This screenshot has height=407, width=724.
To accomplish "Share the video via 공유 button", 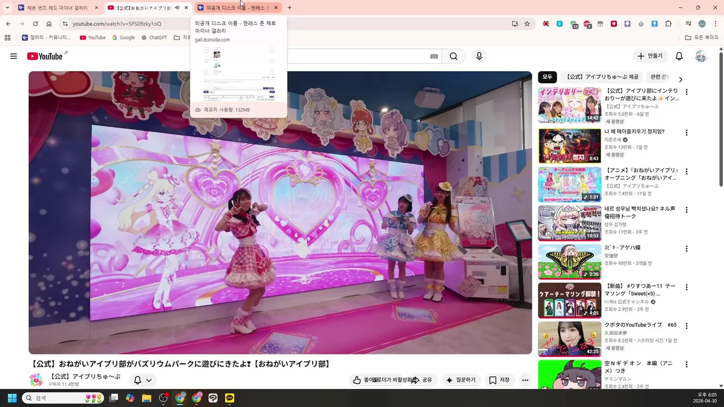I will tap(423, 380).
